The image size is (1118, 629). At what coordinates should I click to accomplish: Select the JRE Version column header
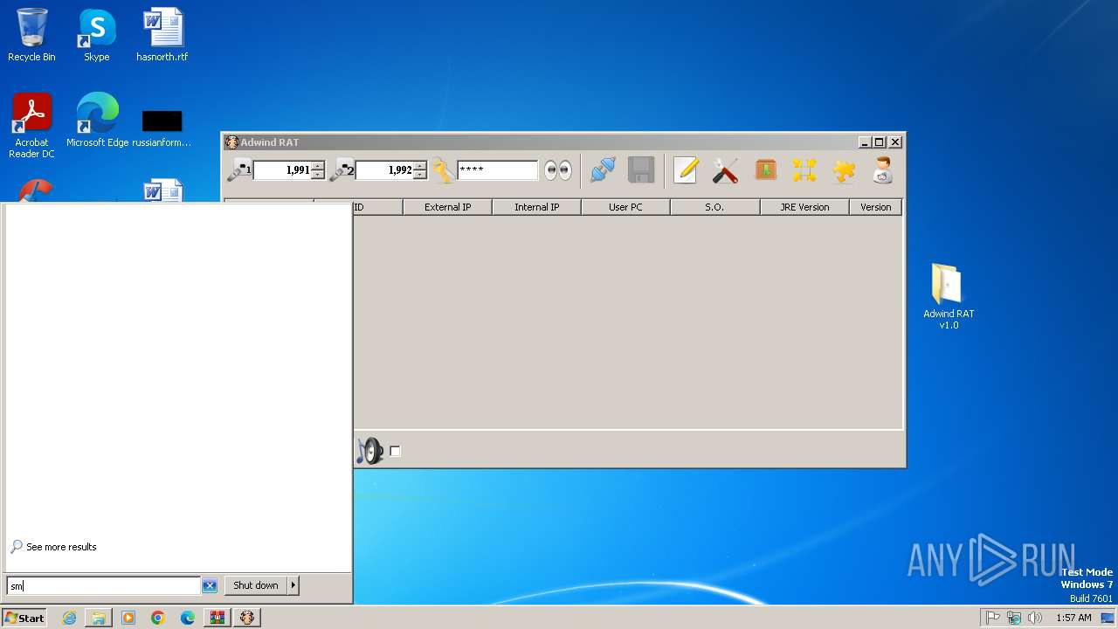804,207
